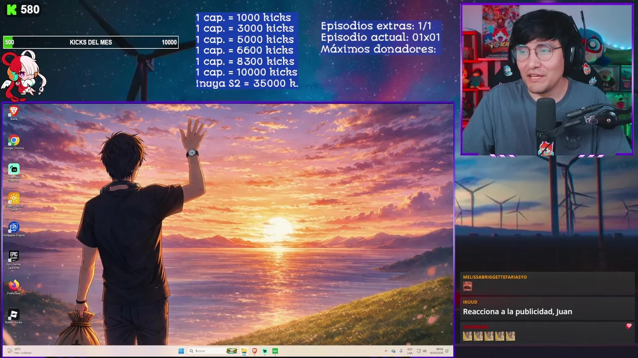
Task: Click "1 cap. = 5000 kicks" line
Action: (245, 39)
